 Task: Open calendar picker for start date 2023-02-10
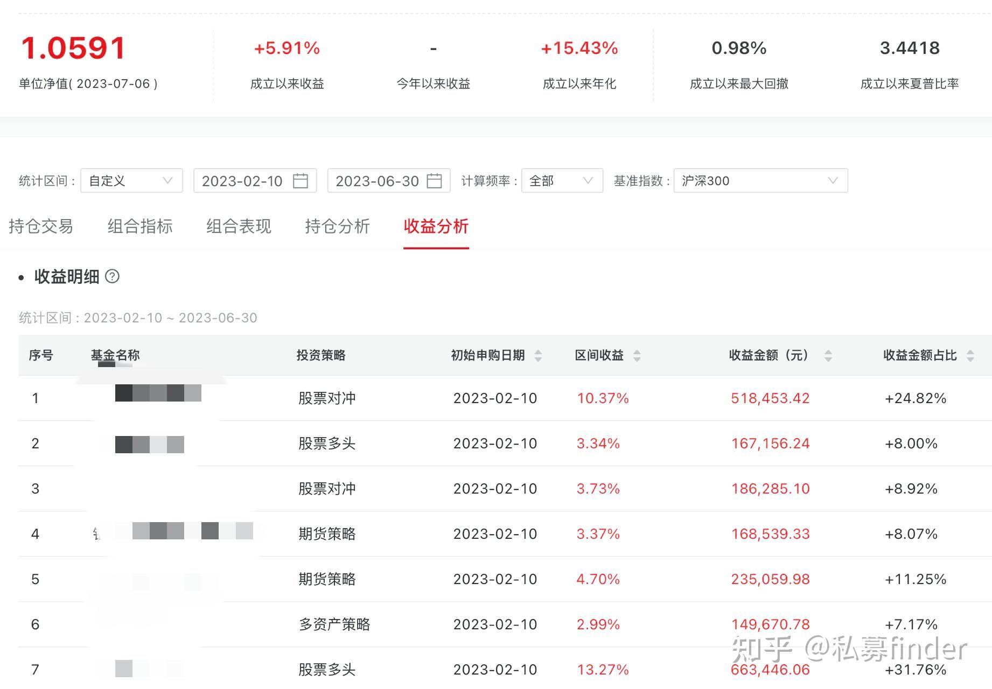coord(300,181)
